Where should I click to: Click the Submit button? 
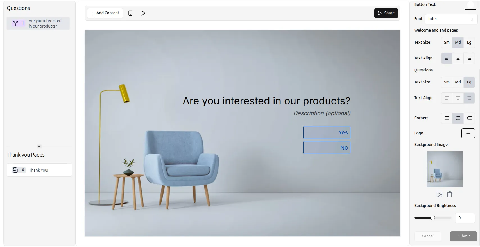pos(463,236)
